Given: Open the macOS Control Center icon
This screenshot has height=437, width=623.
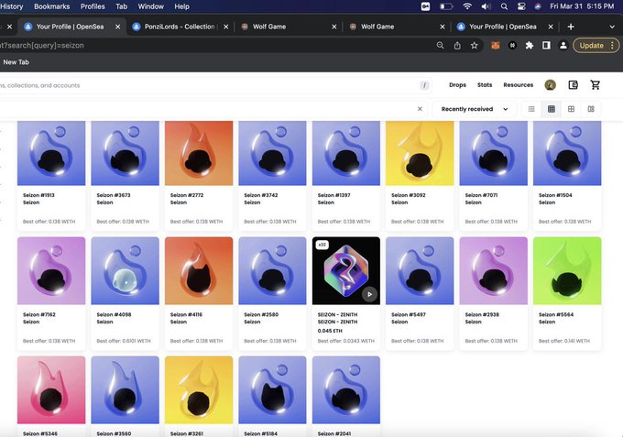Looking at the screenshot, I should point(521,6).
